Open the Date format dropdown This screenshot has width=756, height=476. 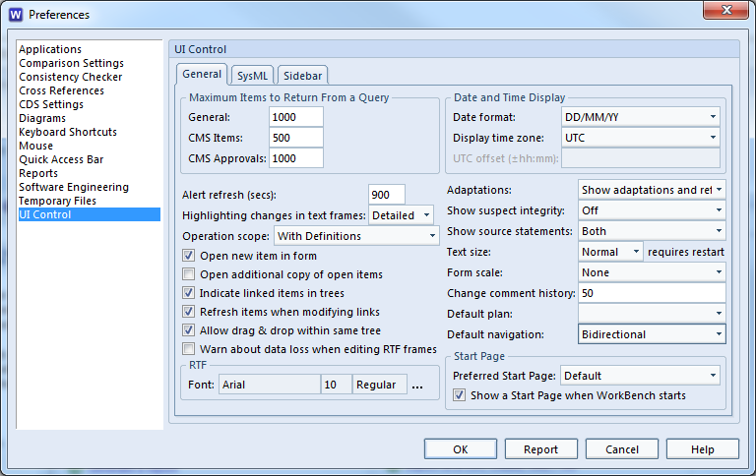[x=640, y=116]
